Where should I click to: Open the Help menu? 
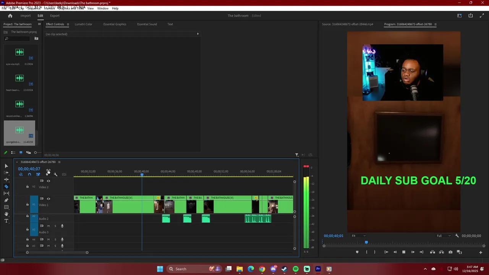click(115, 8)
